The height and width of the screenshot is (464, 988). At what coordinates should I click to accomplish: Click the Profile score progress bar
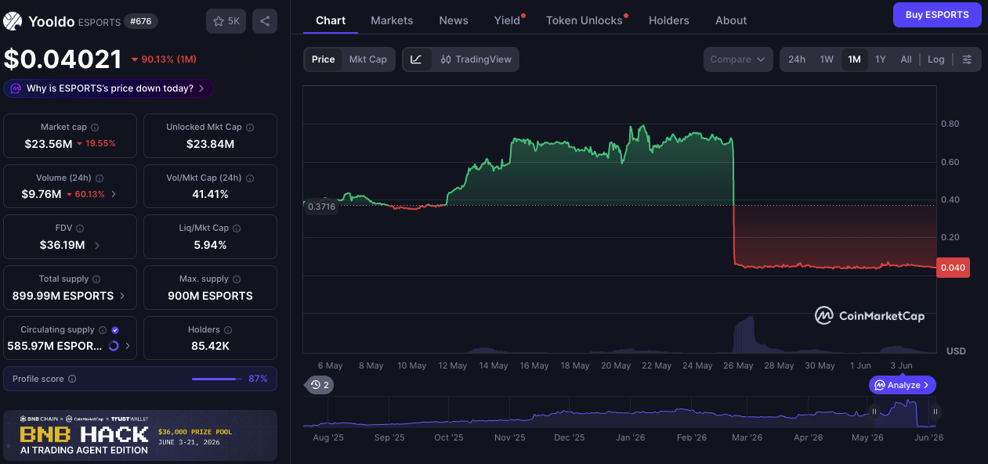point(217,379)
